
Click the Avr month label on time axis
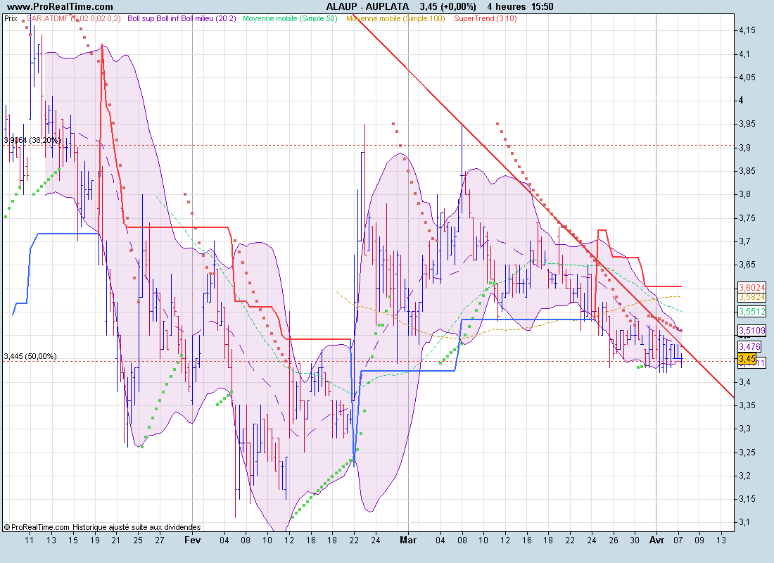pyautogui.click(x=656, y=540)
